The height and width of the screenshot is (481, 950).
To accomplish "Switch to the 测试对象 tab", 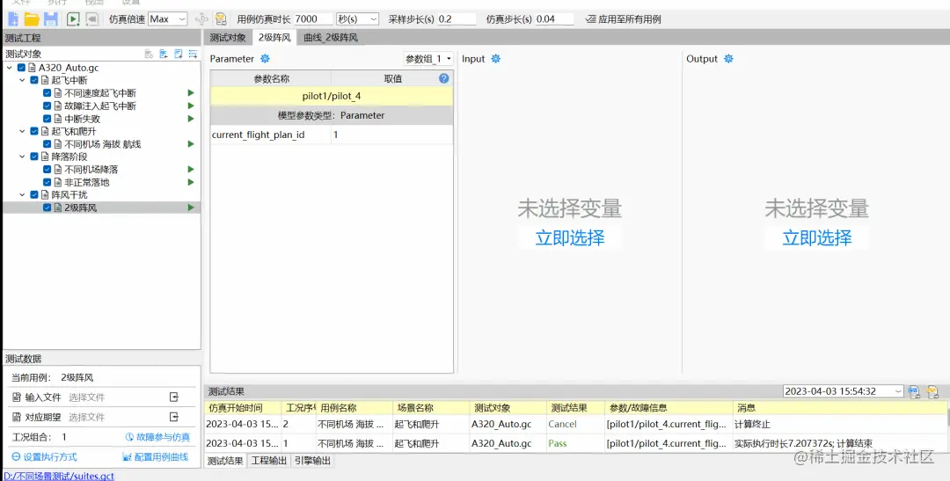I will click(228, 37).
